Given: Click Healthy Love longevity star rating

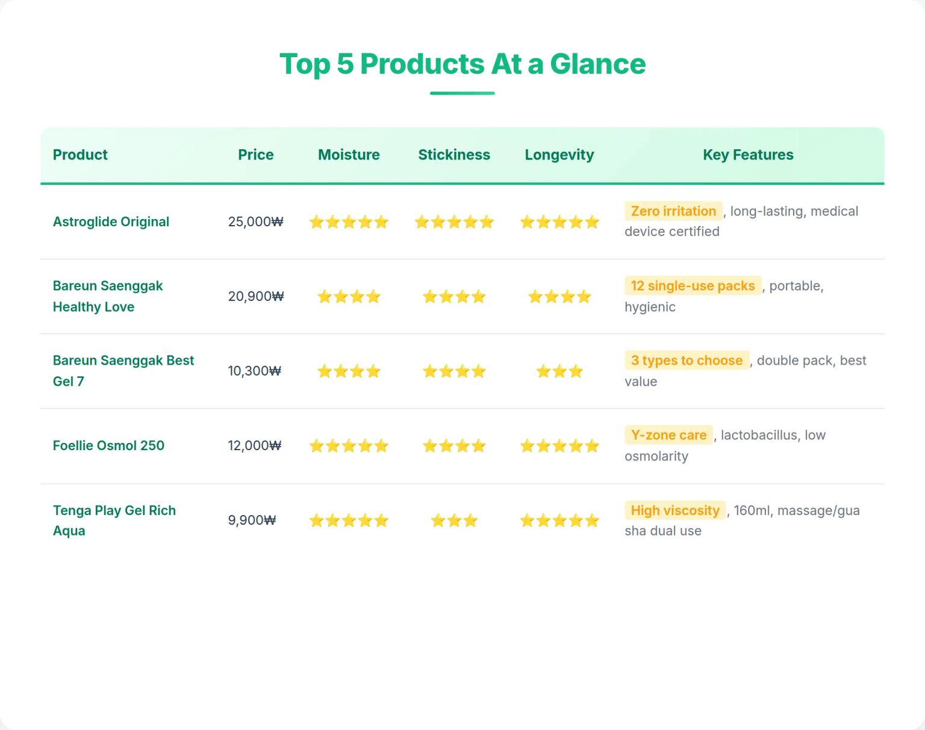Looking at the screenshot, I should point(559,297).
